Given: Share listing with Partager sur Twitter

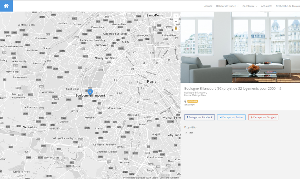Looking at the screenshot, I should click(231, 117).
